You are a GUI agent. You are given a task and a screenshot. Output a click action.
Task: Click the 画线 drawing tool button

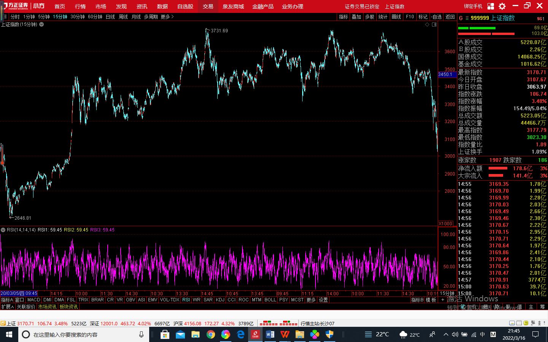(x=396, y=17)
